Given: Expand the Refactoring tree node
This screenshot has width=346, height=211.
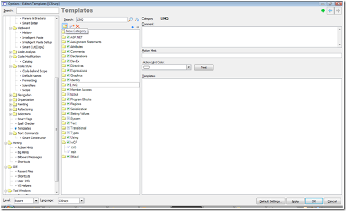Looking at the screenshot, I should pos(10,109).
